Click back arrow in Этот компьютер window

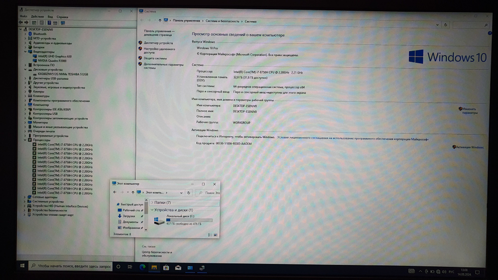[x=115, y=192]
